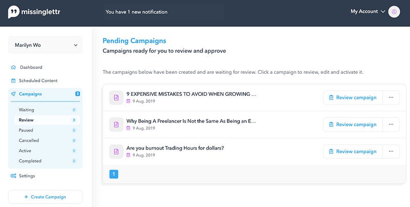
Task: Click the Settings gears icon
Action: (13, 176)
